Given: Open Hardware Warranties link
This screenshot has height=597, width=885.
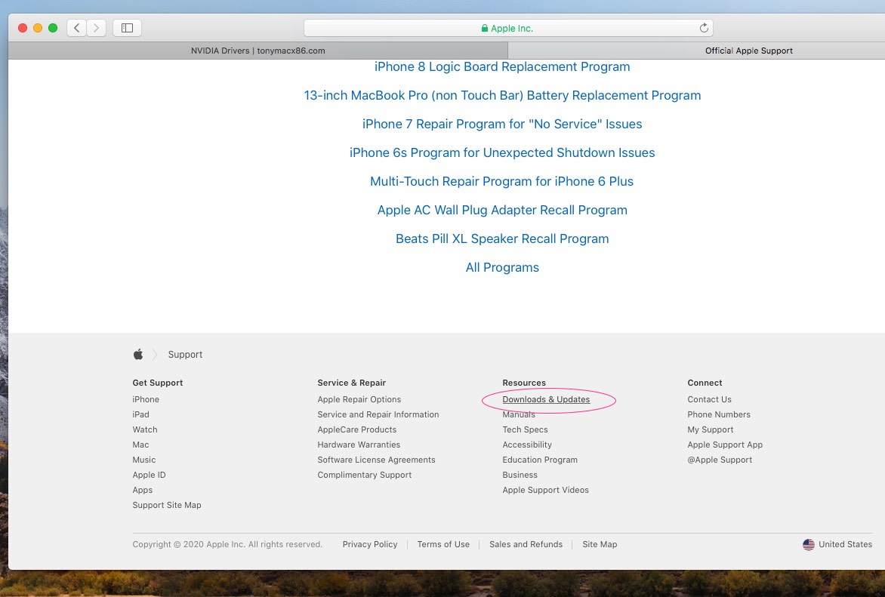Looking at the screenshot, I should coord(359,445).
